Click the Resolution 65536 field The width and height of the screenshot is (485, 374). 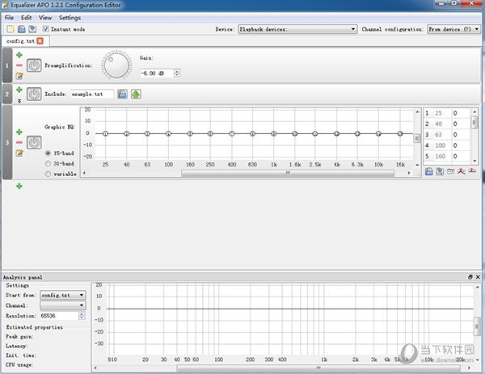[x=59, y=316]
